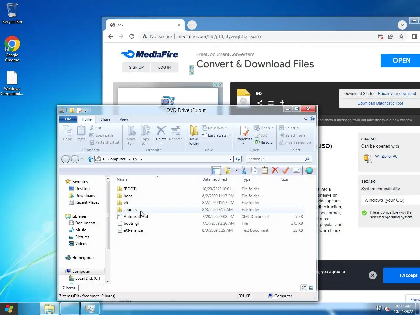Select the Home ribbon tab
Image resolution: width=420 pixels, height=315 pixels.
87,119
